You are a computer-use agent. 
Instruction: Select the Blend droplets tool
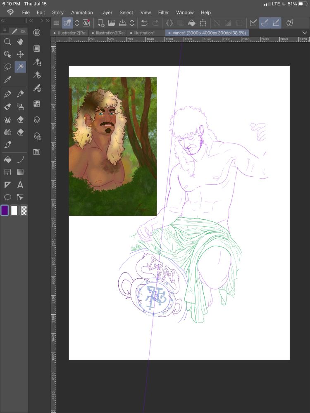click(7, 132)
